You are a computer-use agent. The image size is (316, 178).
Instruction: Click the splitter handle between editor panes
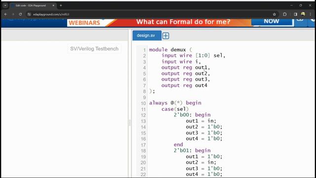(130, 123)
